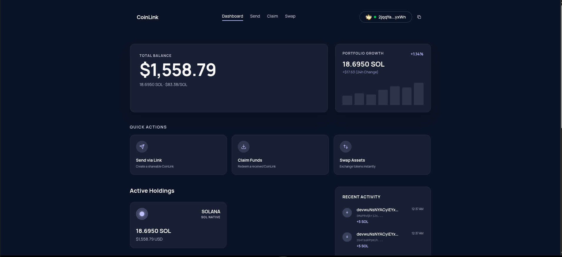The height and width of the screenshot is (257, 562).
Task: Switch to the Claim tab
Action: coord(272,16)
